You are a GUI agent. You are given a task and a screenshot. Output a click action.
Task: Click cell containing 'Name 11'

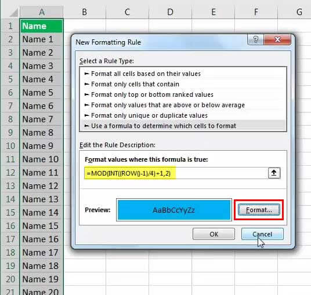click(42, 172)
